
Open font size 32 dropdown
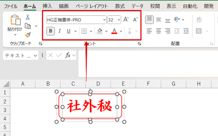(119, 20)
